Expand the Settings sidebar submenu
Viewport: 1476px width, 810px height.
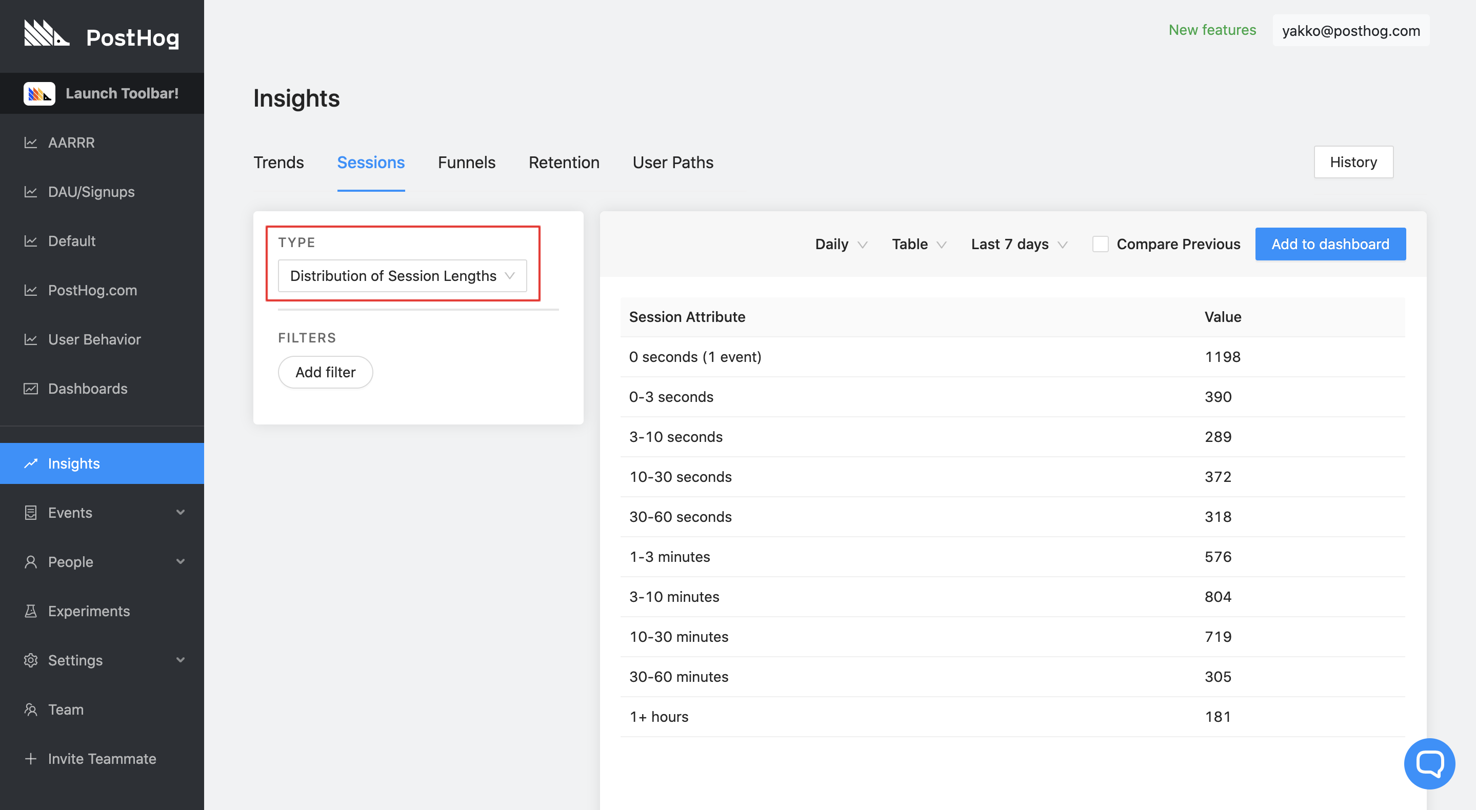[181, 660]
